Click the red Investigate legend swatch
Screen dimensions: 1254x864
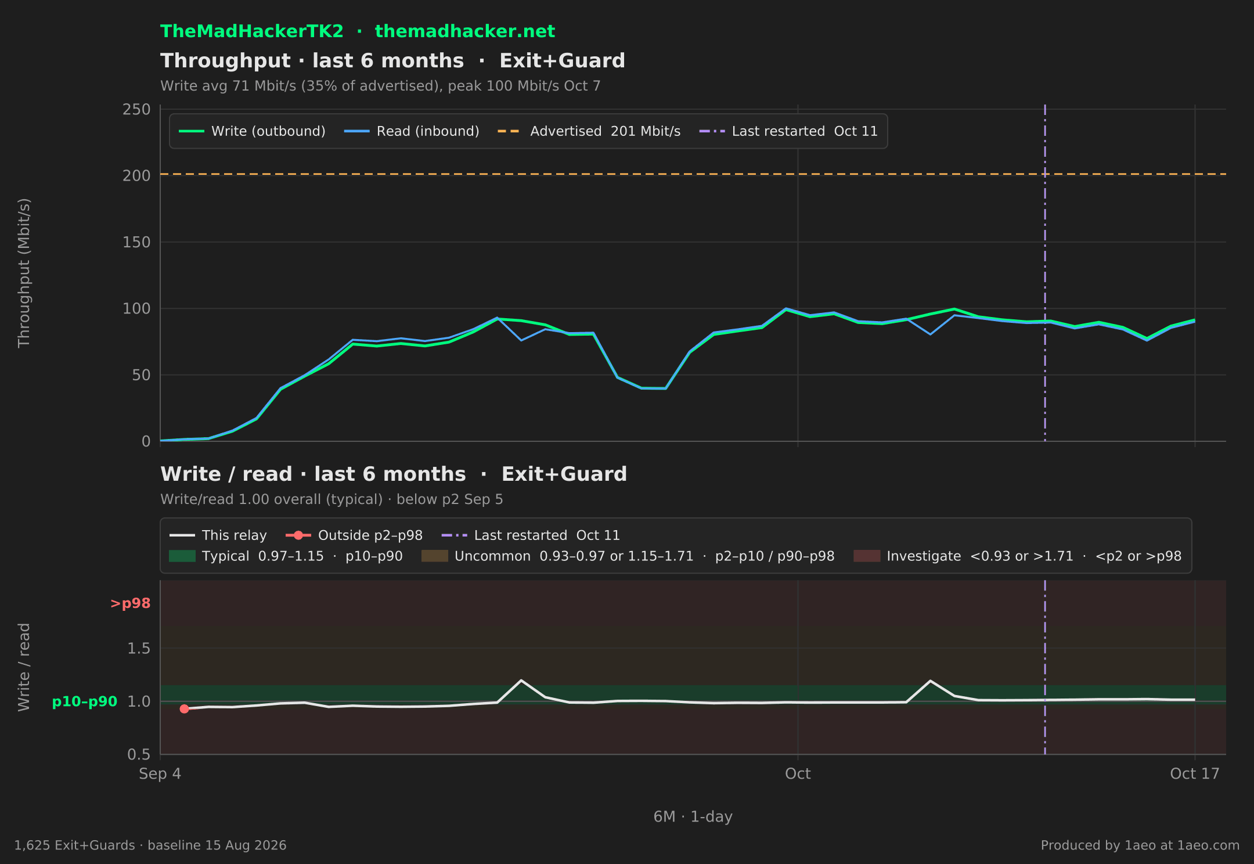(867, 556)
